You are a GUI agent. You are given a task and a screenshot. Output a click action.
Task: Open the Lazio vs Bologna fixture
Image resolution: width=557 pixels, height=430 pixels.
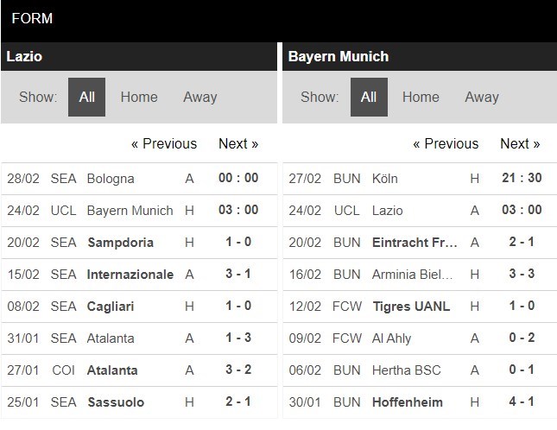[x=111, y=179]
